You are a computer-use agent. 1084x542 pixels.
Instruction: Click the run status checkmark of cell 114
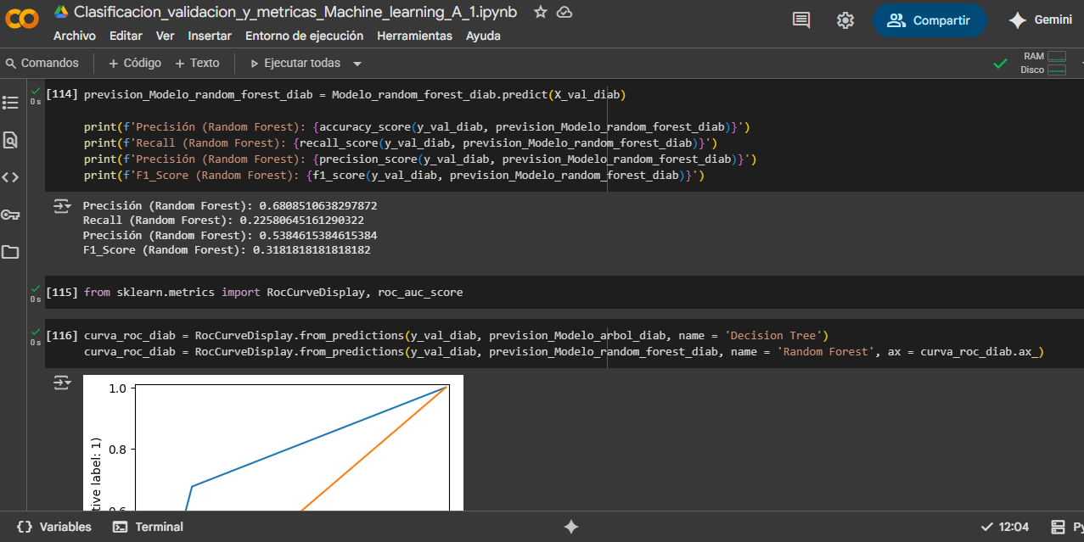pos(35,90)
